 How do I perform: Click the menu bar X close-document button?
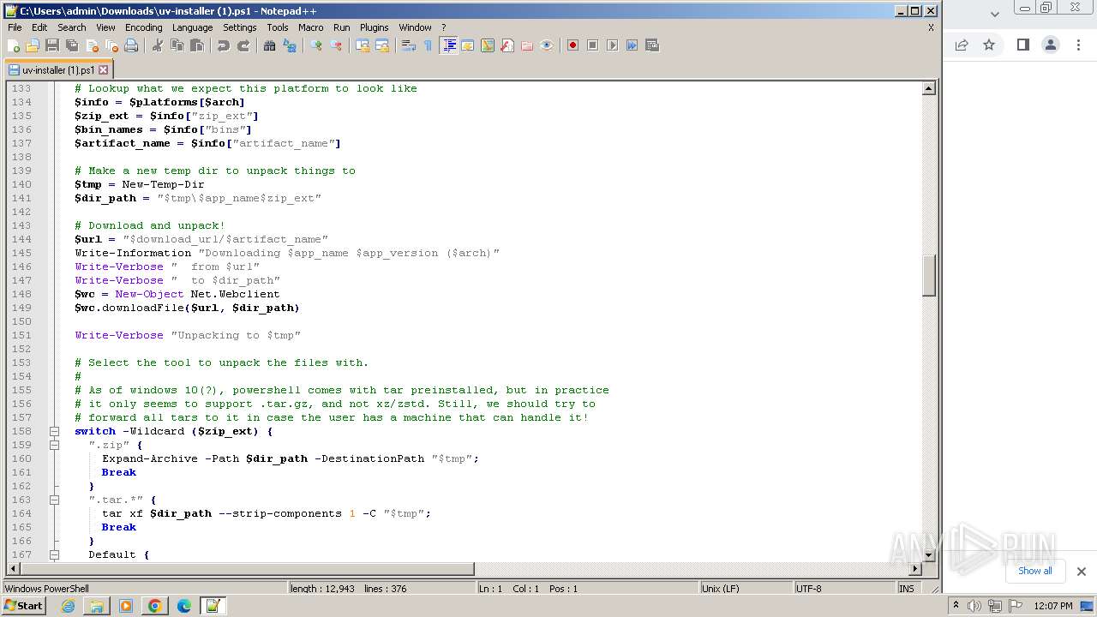tap(931, 27)
